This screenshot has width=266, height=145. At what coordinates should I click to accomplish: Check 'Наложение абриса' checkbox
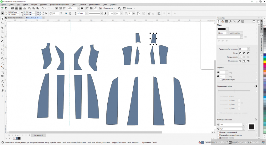pyautogui.click(x=218, y=138)
